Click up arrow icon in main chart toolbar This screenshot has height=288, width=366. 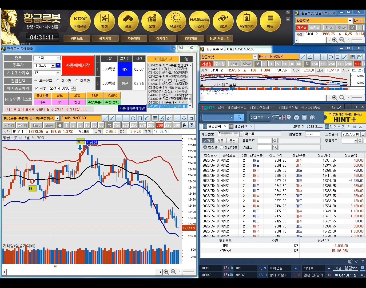pyautogui.click(x=177, y=118)
